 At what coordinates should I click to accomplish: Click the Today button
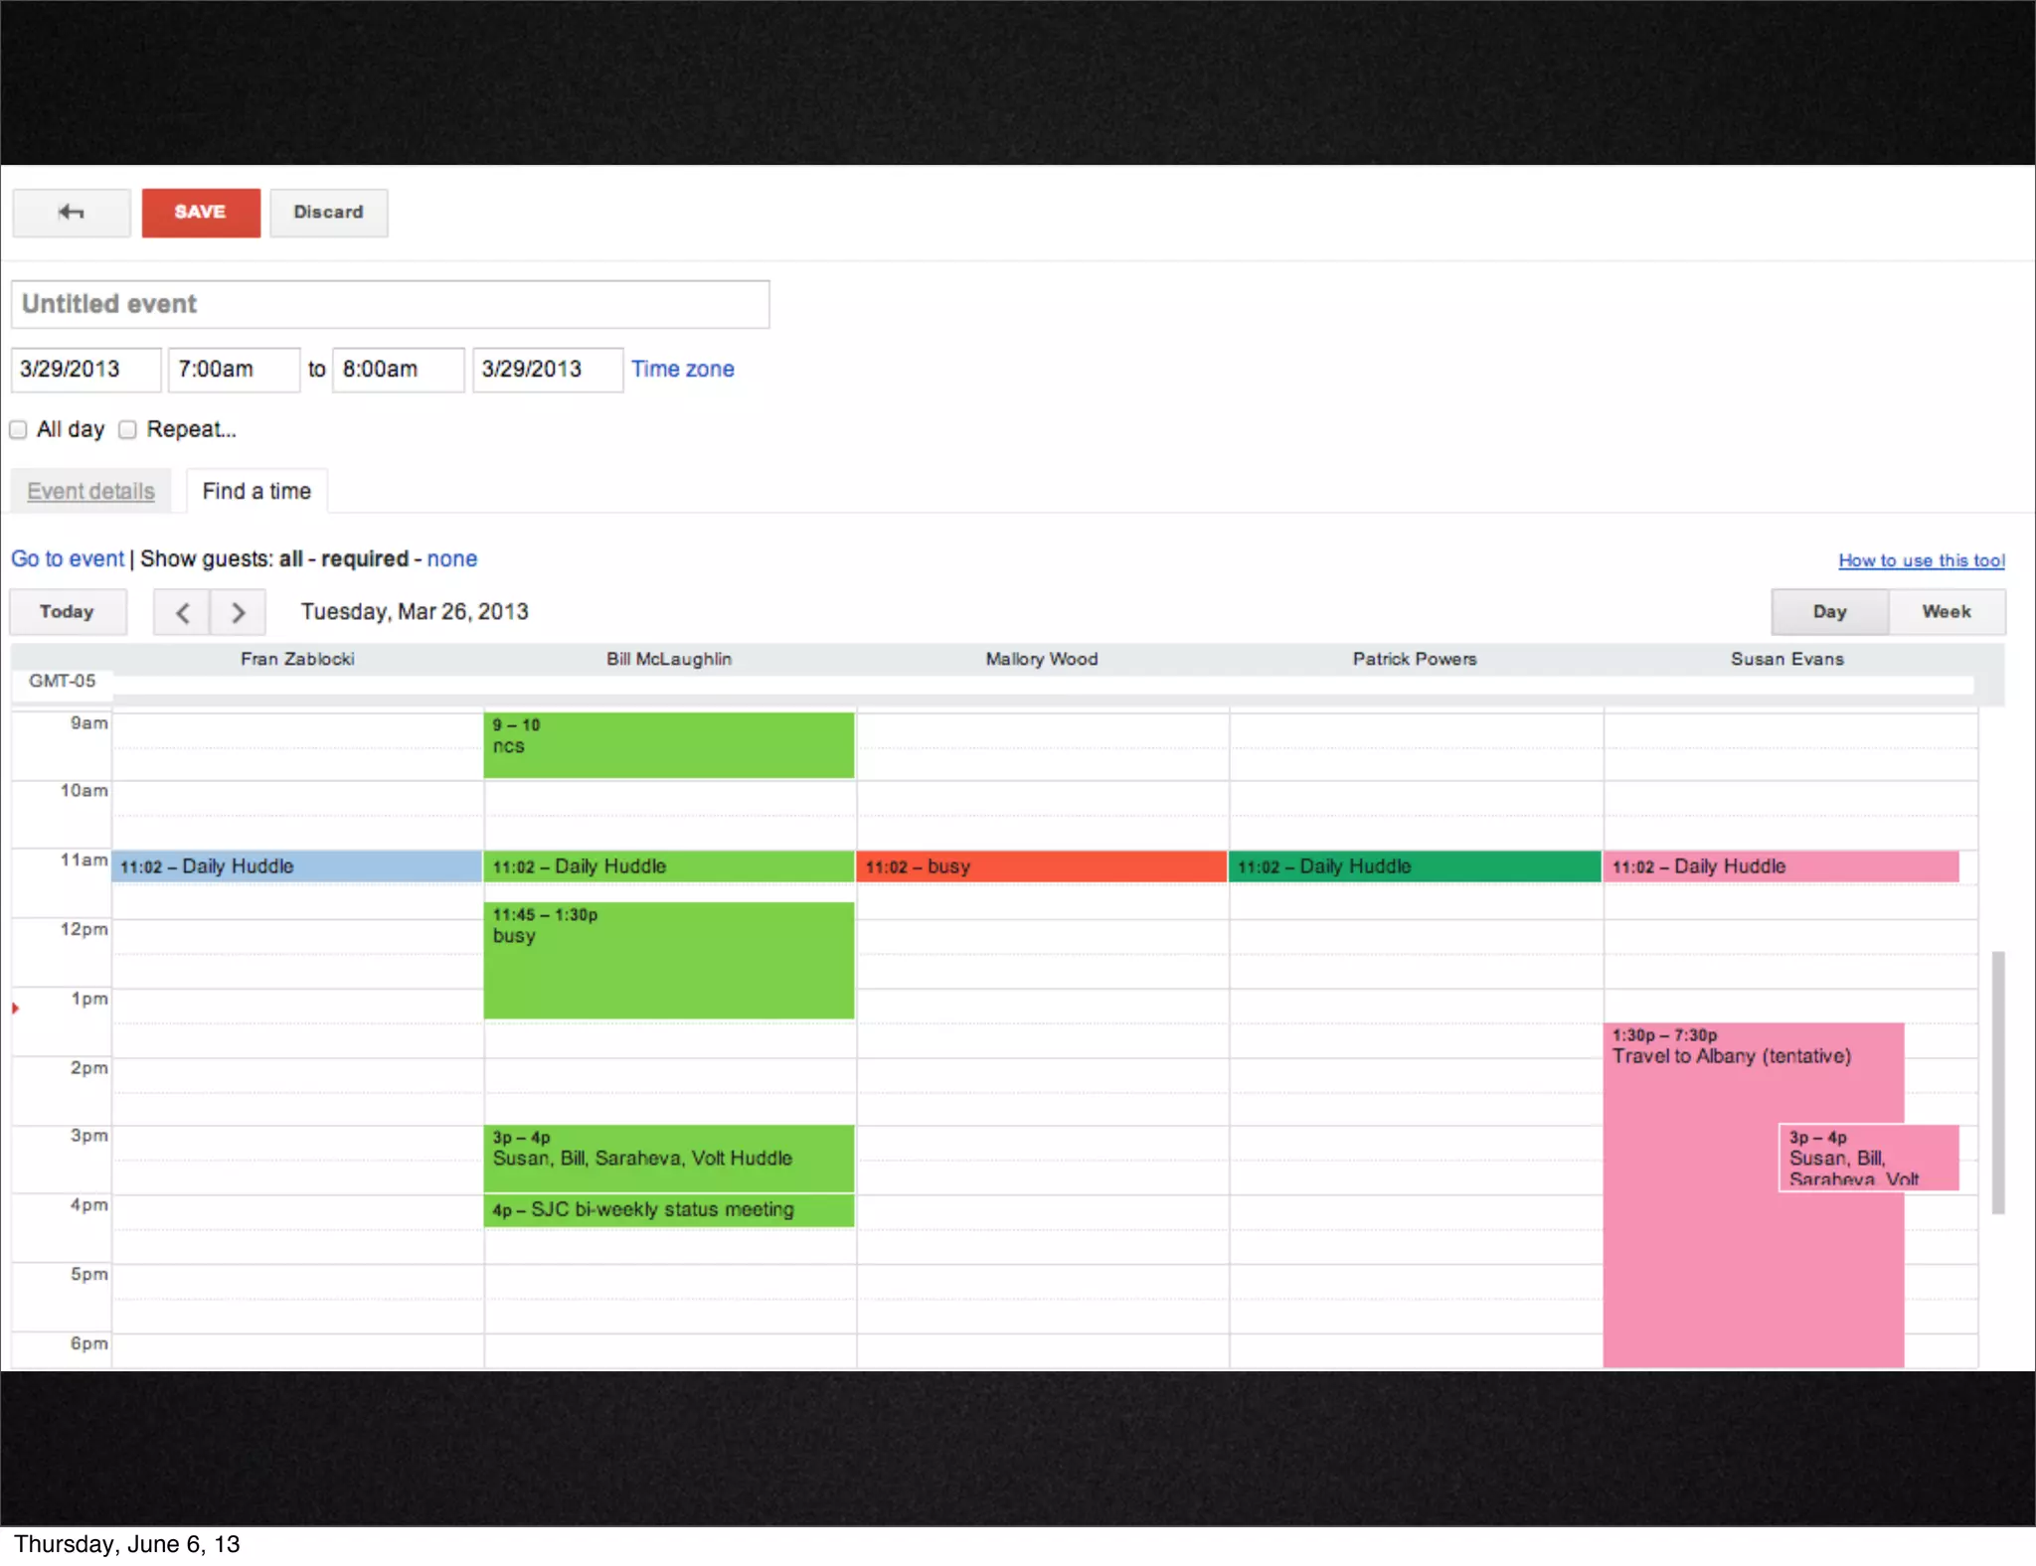[x=68, y=612]
